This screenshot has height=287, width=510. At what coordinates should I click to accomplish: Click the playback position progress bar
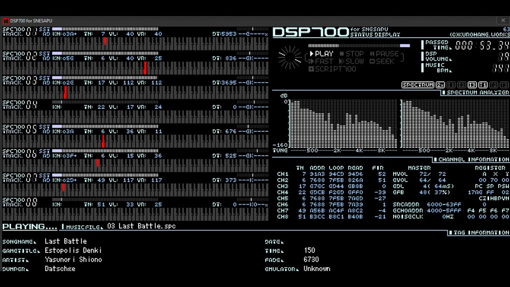[359, 46]
